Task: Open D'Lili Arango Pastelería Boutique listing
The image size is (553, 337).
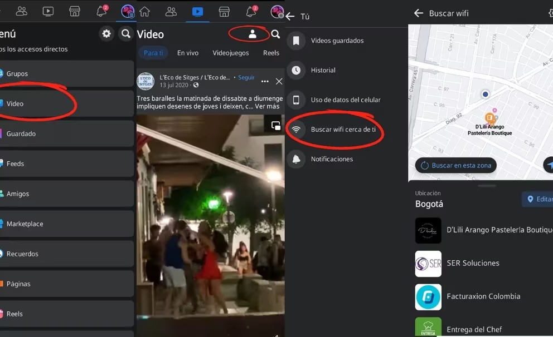Action: (484, 230)
